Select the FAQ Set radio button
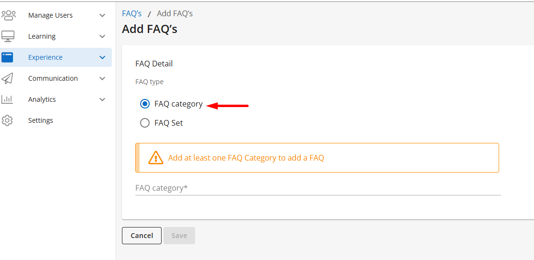534x260 pixels. tap(145, 123)
